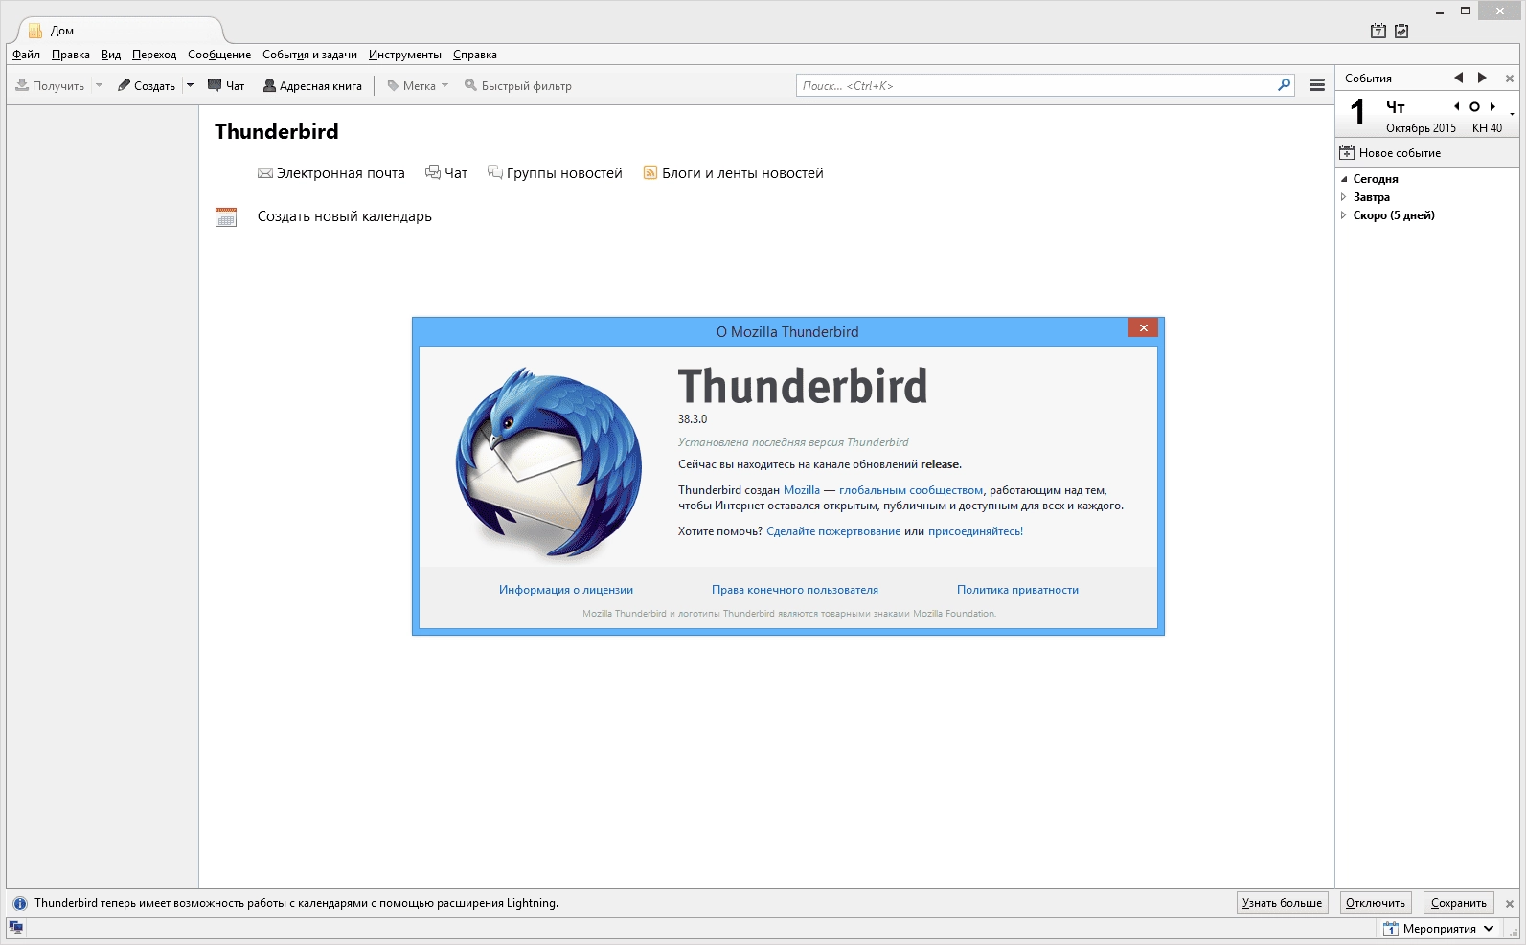1526x945 pixels.
Task: Open Политика приватности
Action: 1017,590
